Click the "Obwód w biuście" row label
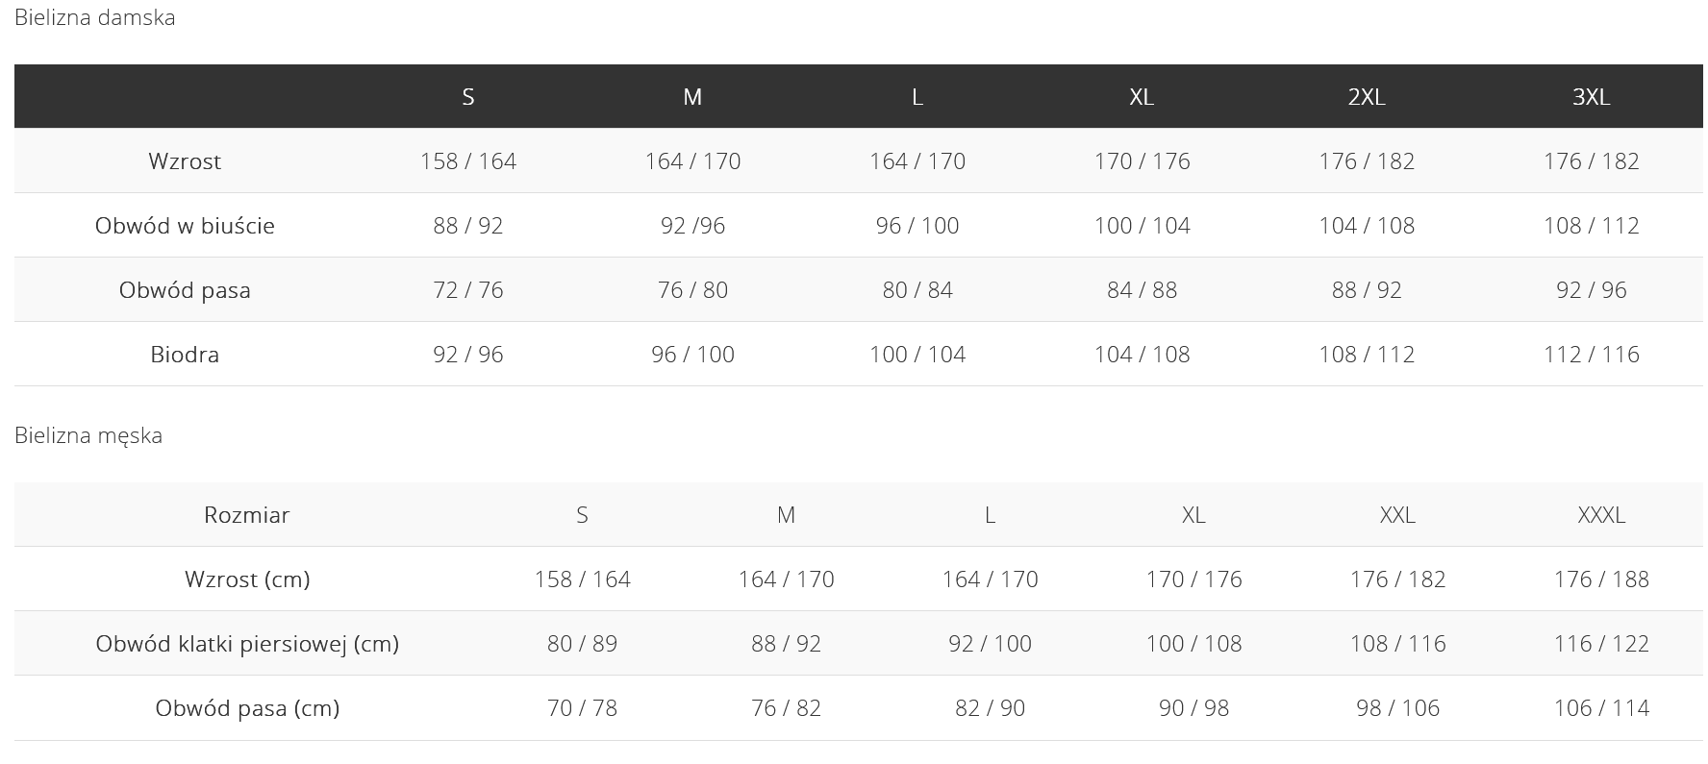This screenshot has height=764, width=1708. click(185, 226)
